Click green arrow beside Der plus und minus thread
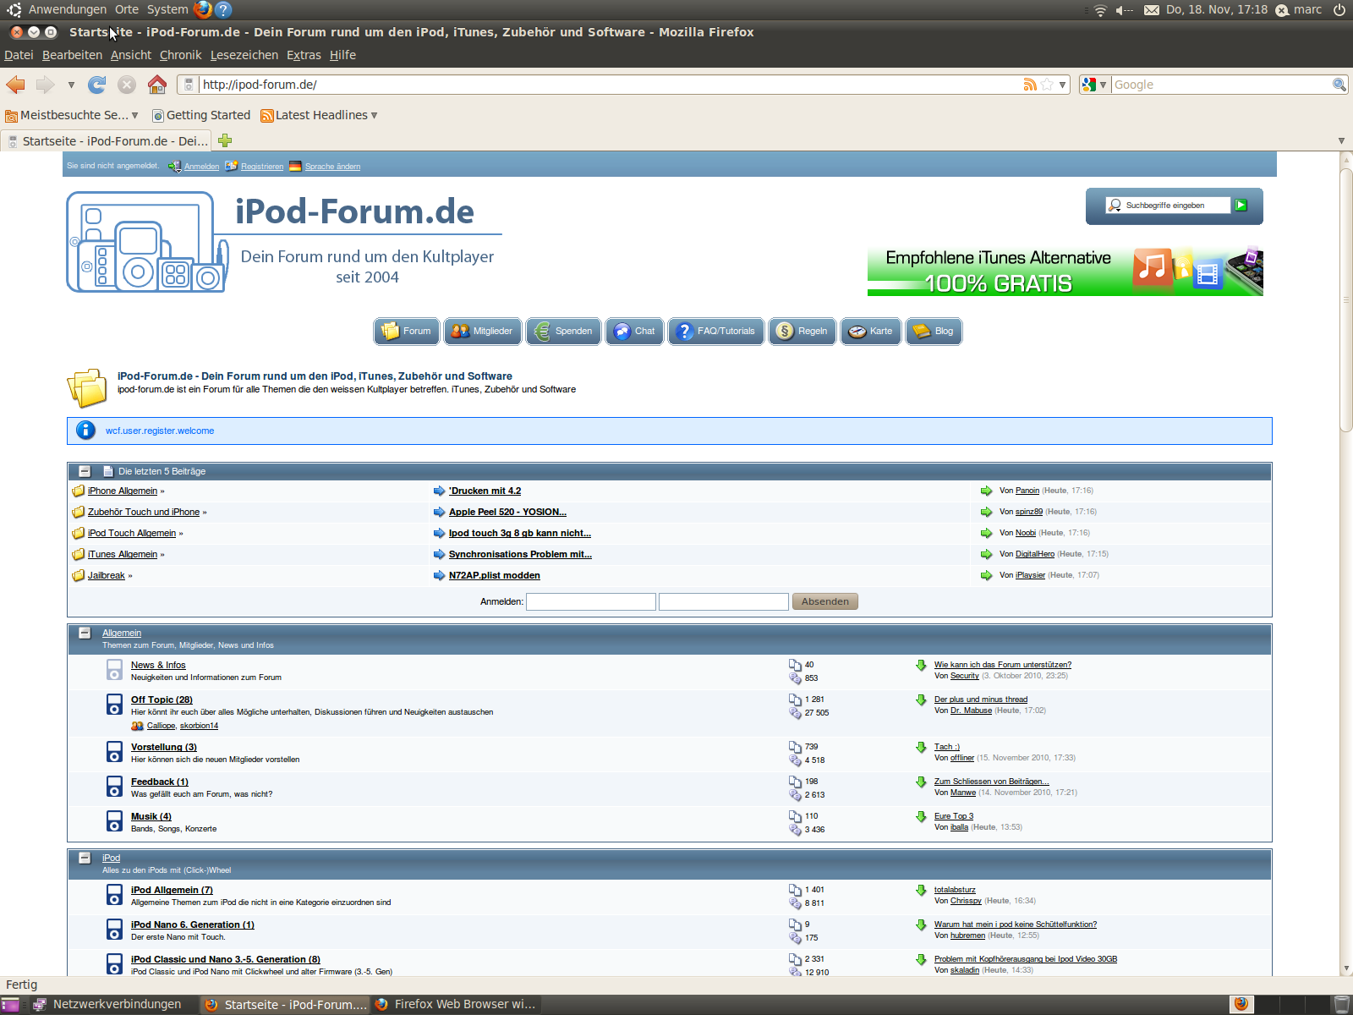This screenshot has width=1353, height=1015. click(x=922, y=700)
